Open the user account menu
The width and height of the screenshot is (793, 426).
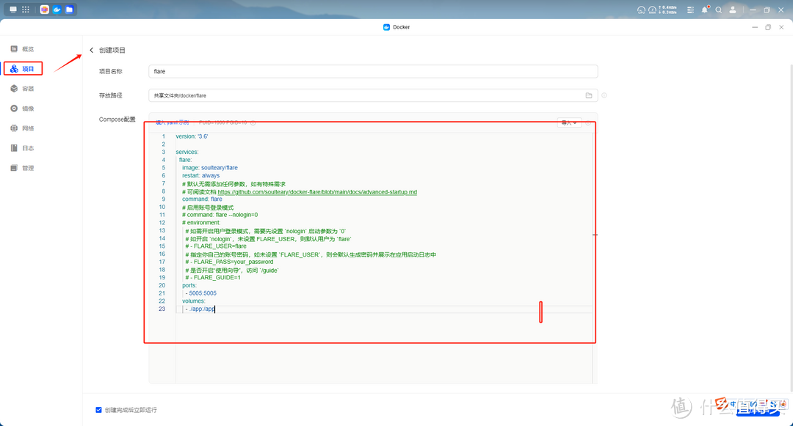point(732,10)
